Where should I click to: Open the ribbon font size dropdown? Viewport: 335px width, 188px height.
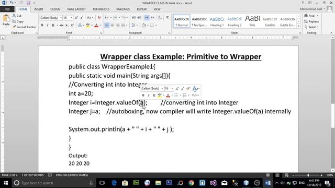72,18
